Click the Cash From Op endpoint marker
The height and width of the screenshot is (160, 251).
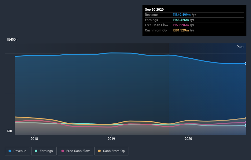click(245, 118)
